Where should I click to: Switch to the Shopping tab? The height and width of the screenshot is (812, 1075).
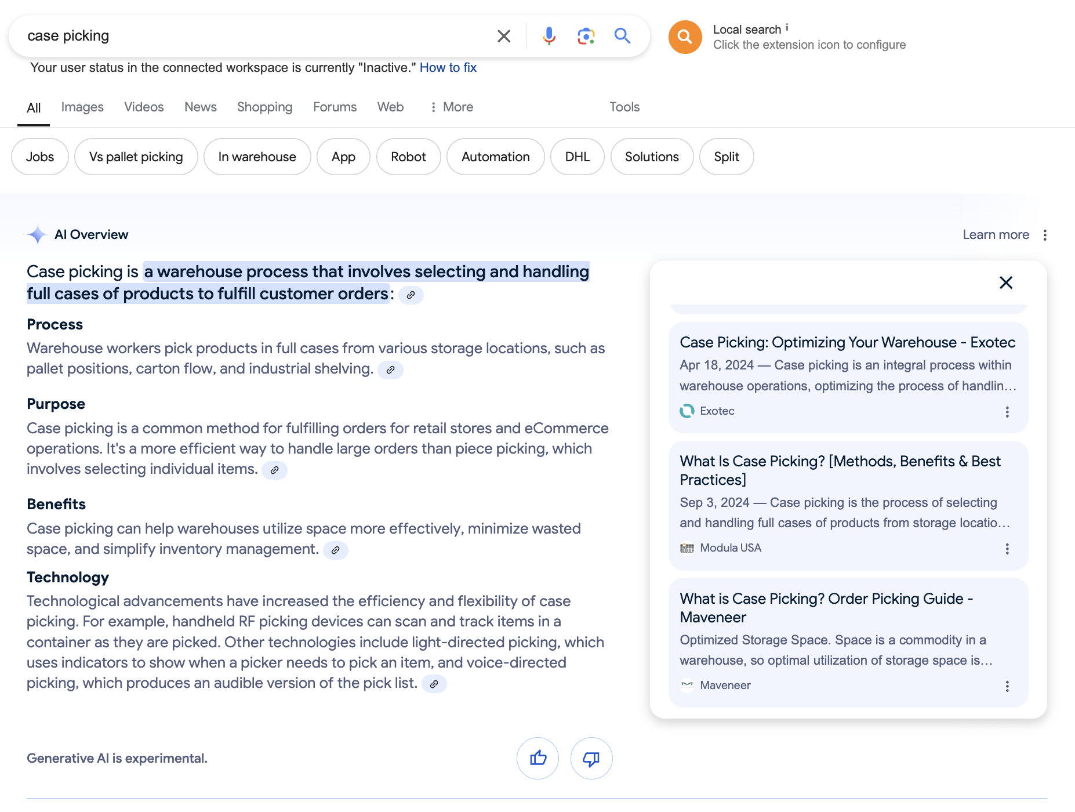pos(264,107)
